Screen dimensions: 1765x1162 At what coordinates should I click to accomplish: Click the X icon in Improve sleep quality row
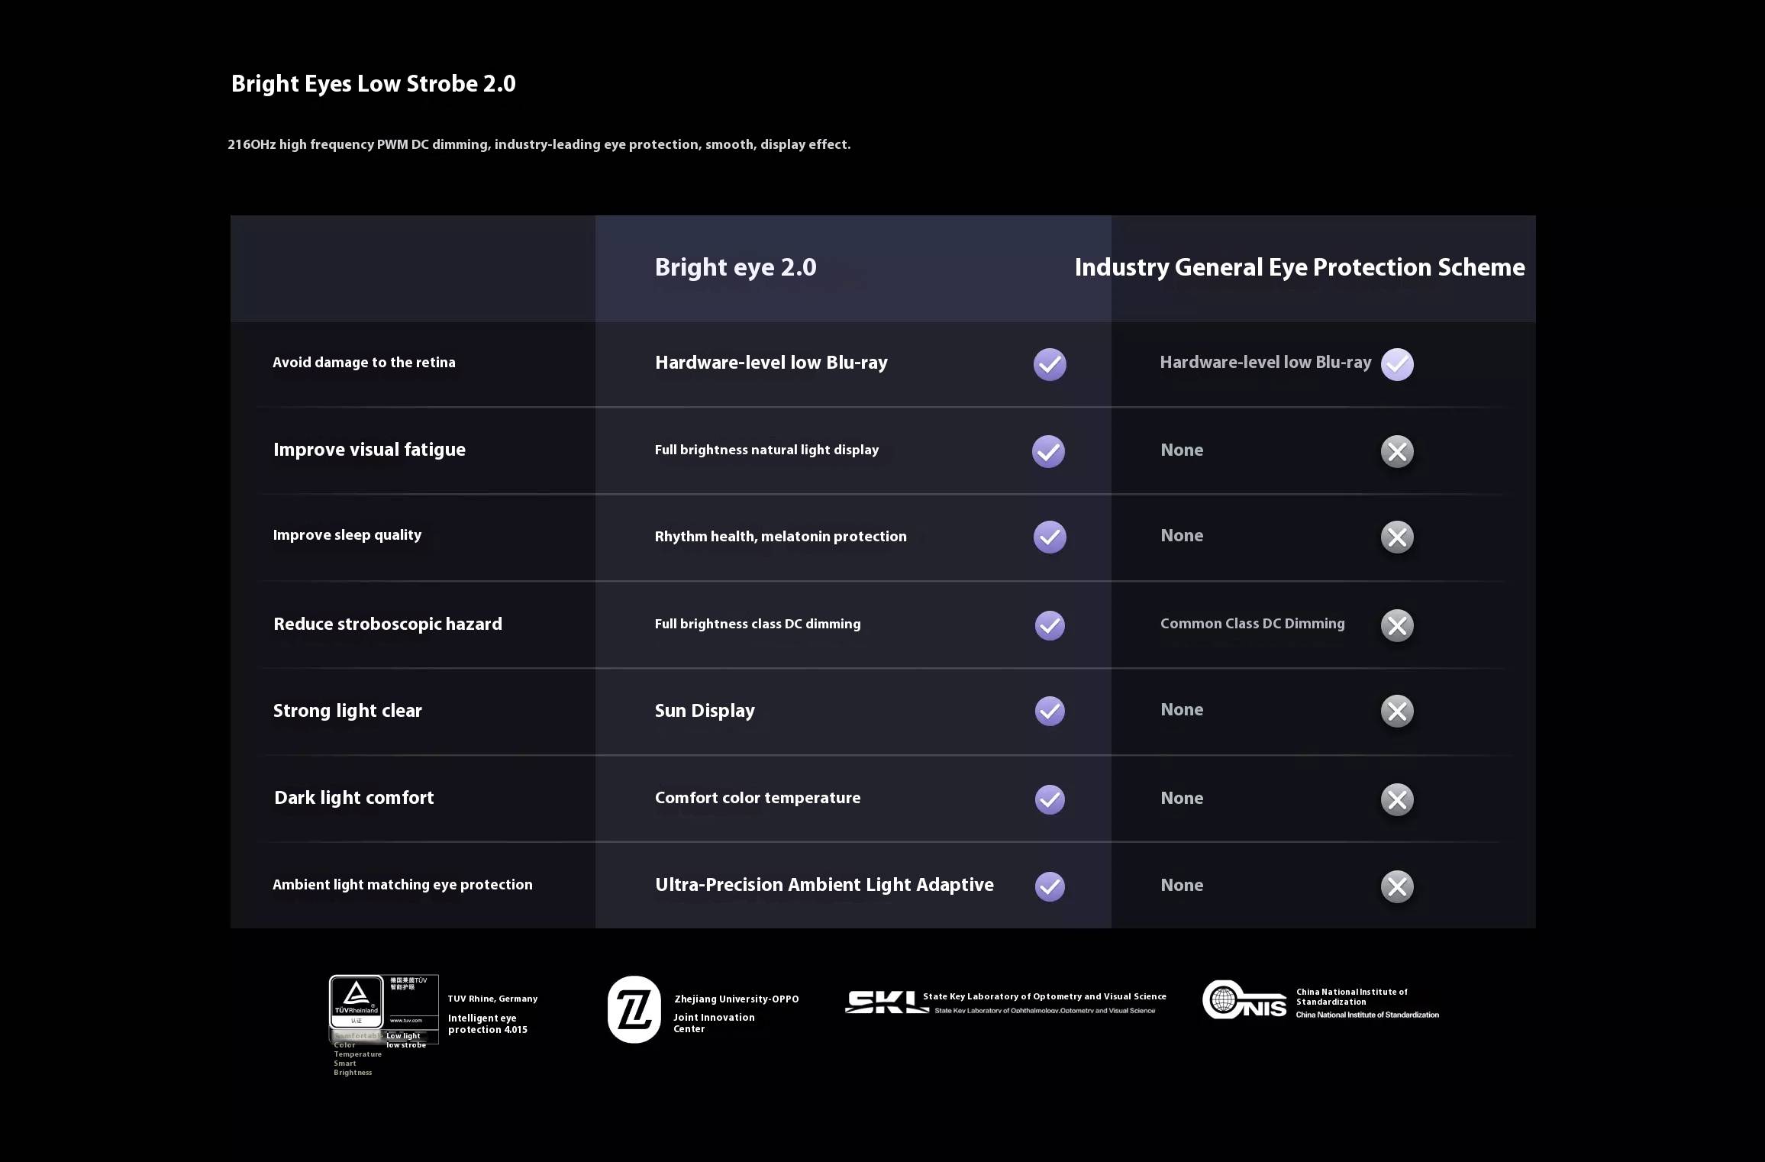click(1396, 537)
